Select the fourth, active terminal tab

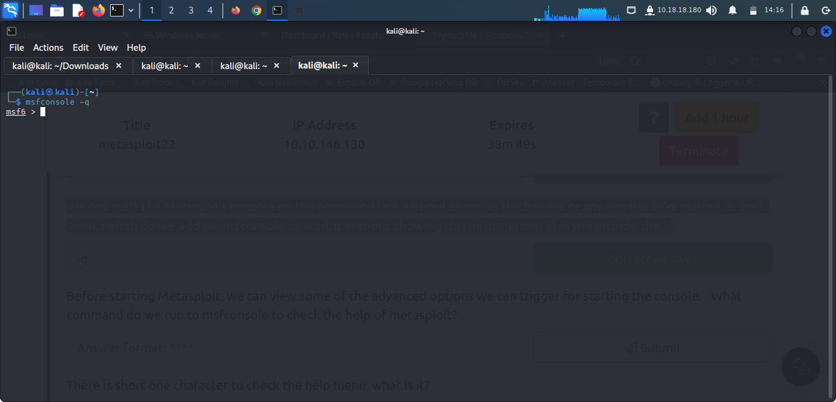tap(330, 65)
